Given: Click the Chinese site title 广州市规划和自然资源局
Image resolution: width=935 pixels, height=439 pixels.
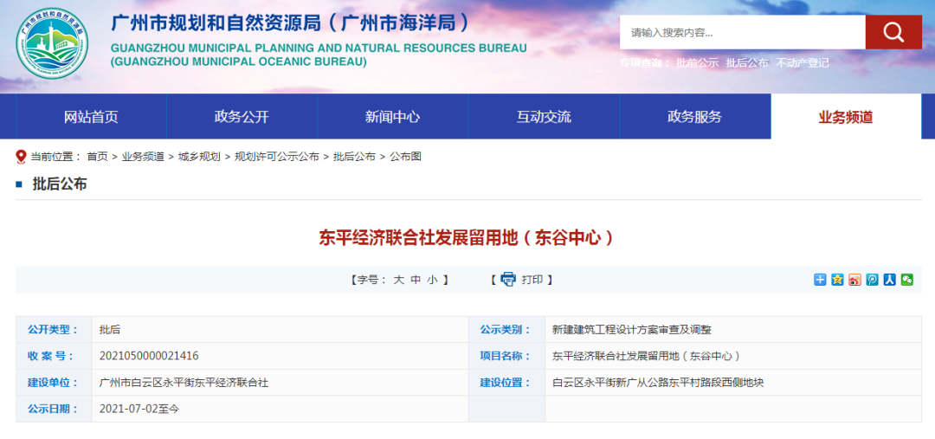Looking at the screenshot, I should click(x=291, y=23).
